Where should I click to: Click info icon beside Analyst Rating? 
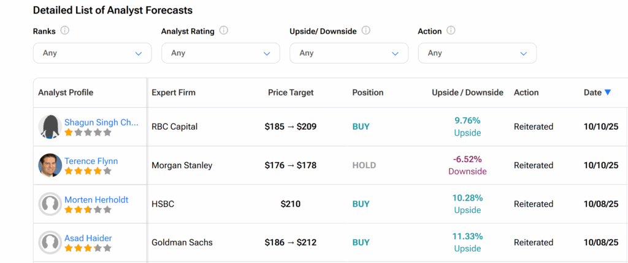click(x=224, y=31)
